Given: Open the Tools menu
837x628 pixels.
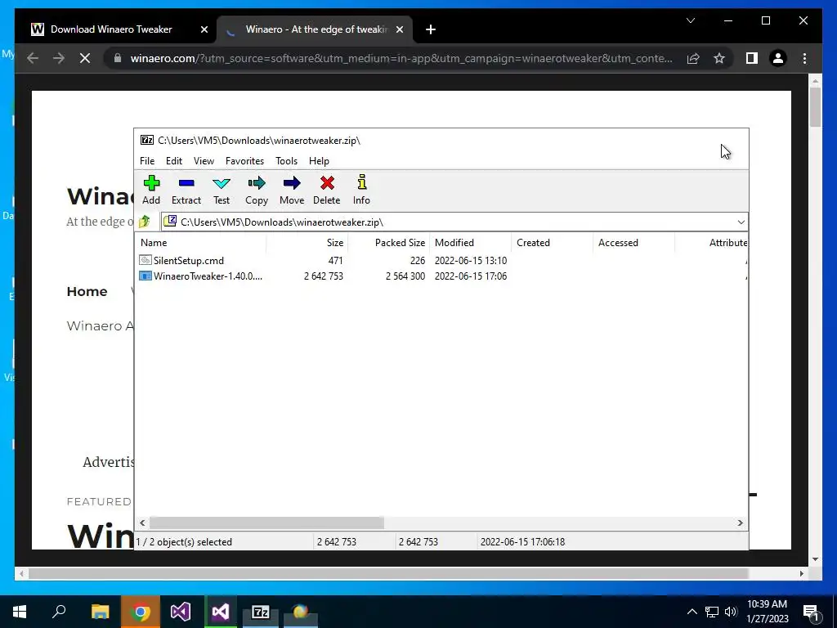Looking at the screenshot, I should 286,161.
